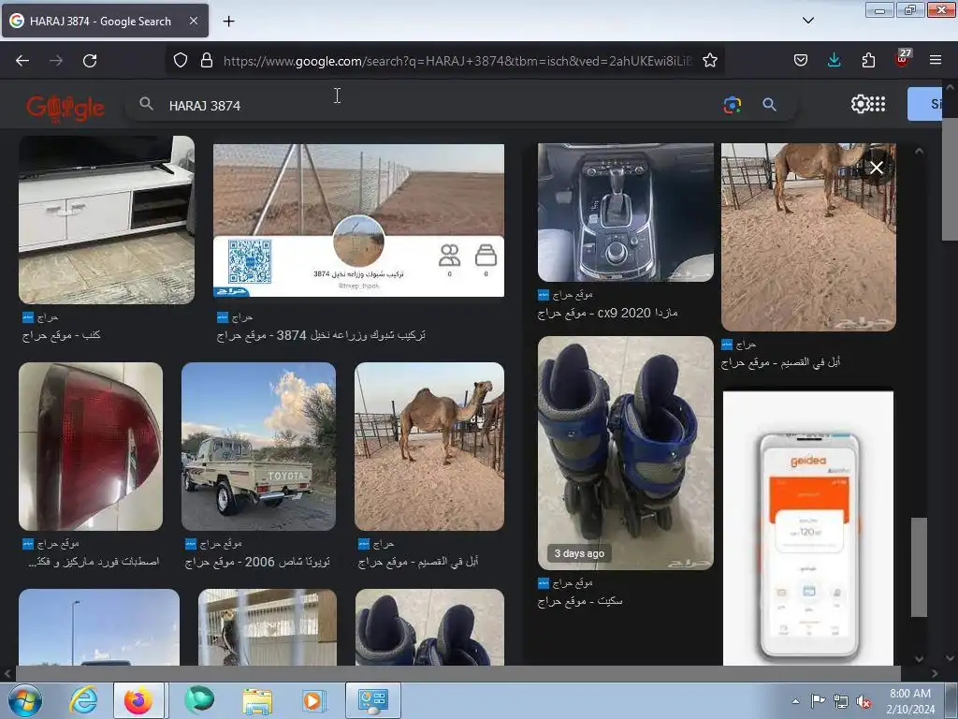958x719 pixels.
Task: Open Windows Media Player in taskbar
Action: (x=312, y=700)
